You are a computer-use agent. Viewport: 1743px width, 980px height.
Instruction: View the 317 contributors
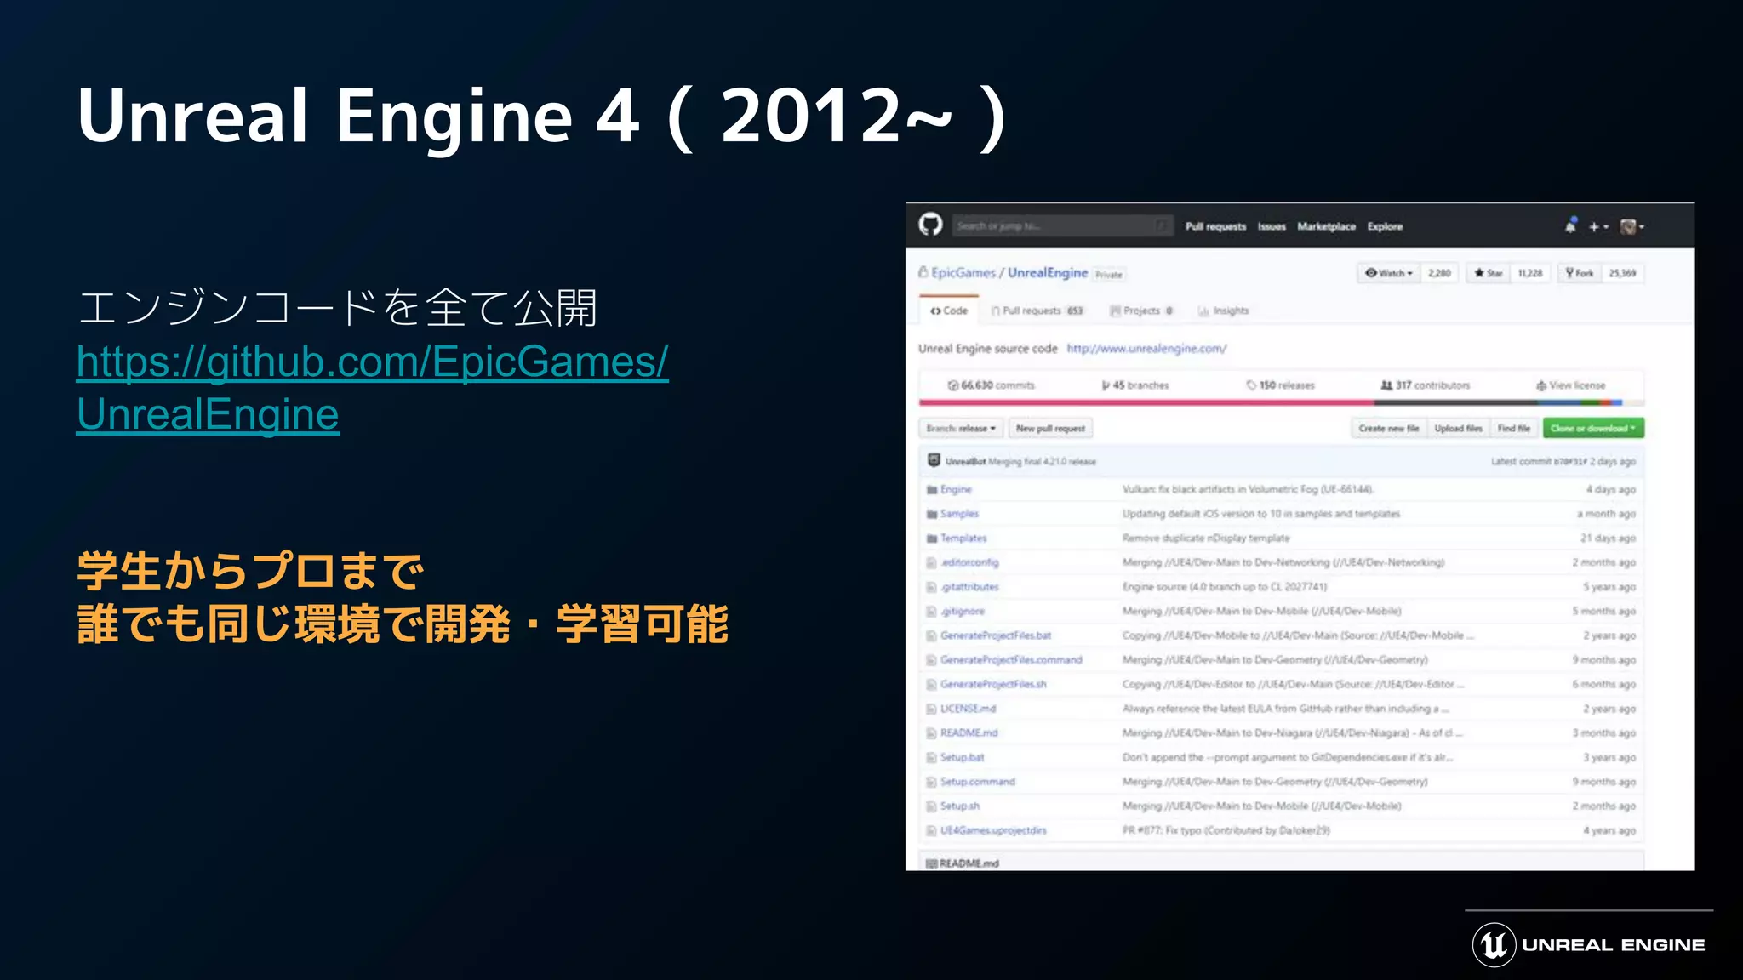(x=1426, y=385)
